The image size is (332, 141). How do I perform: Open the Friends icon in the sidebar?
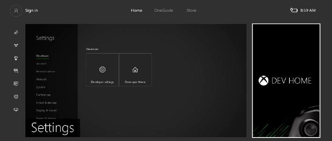(16, 32)
